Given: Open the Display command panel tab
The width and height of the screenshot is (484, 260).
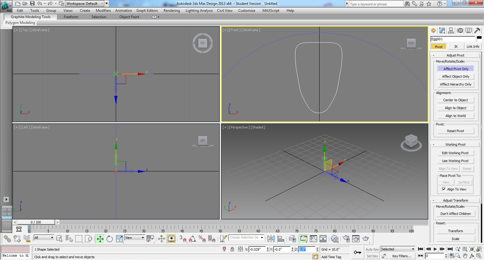Looking at the screenshot, I should [469, 31].
